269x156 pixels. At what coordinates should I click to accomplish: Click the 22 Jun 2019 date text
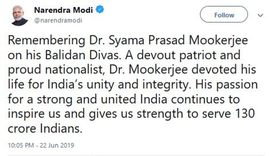[x=57, y=145]
